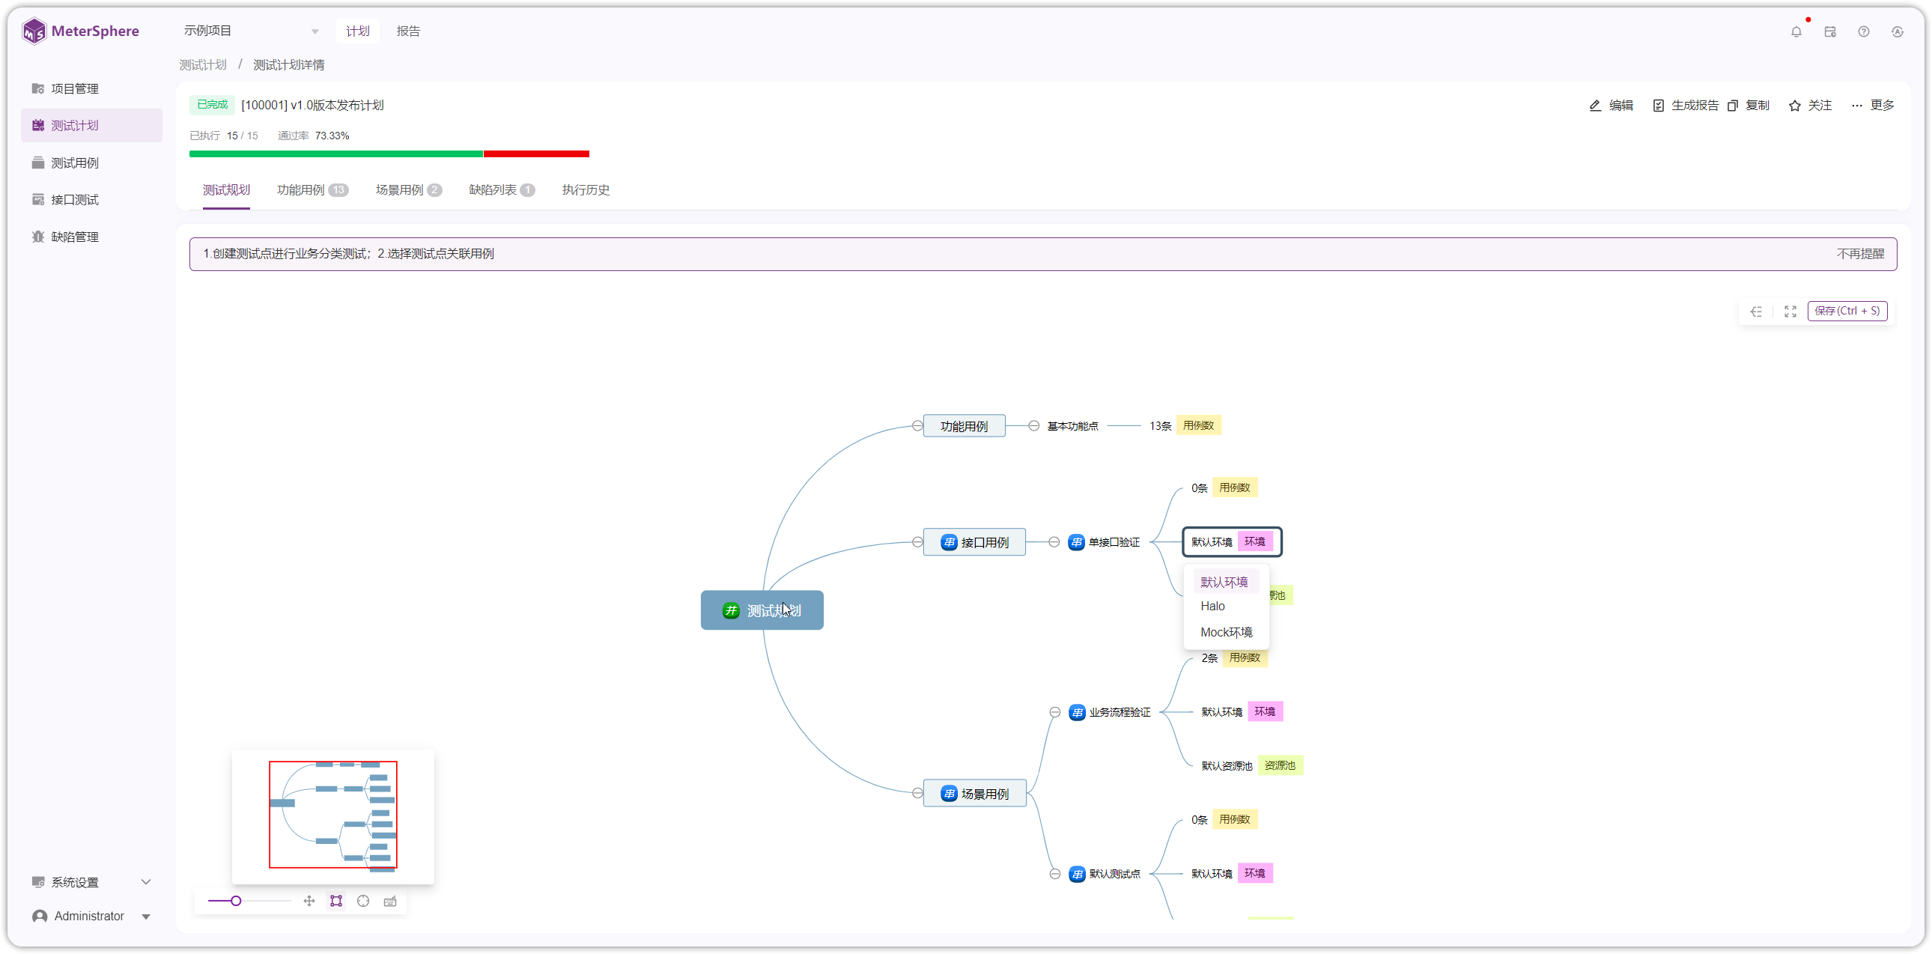Click the 复制 copy button
The height and width of the screenshot is (954, 1932).
[x=1749, y=105]
